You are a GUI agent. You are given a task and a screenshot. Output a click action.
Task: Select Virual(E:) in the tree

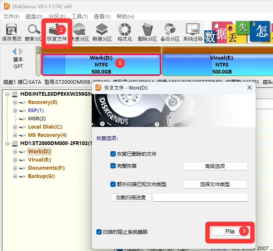(40, 160)
